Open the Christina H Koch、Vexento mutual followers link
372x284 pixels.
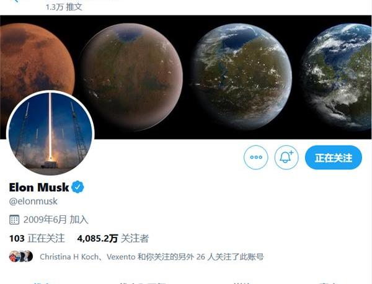(x=152, y=257)
